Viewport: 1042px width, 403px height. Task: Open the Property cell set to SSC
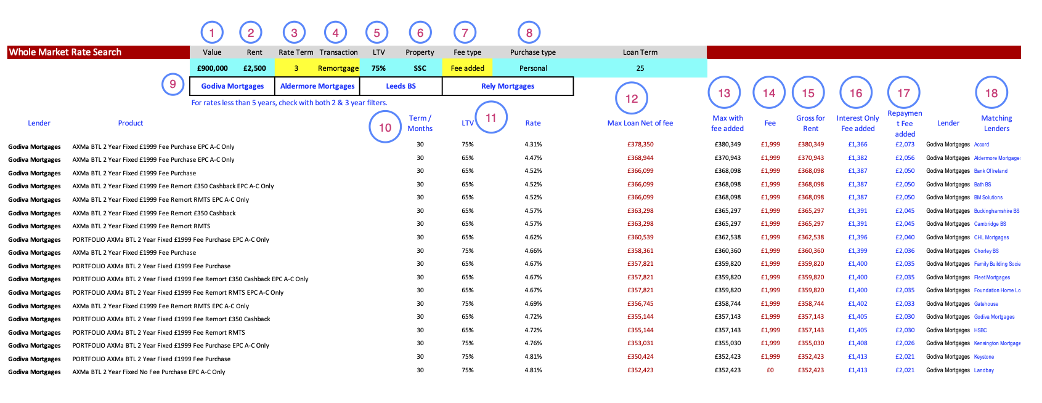click(x=420, y=68)
